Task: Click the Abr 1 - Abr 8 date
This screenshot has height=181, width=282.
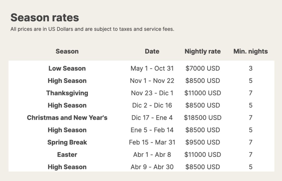Action: coord(152,155)
